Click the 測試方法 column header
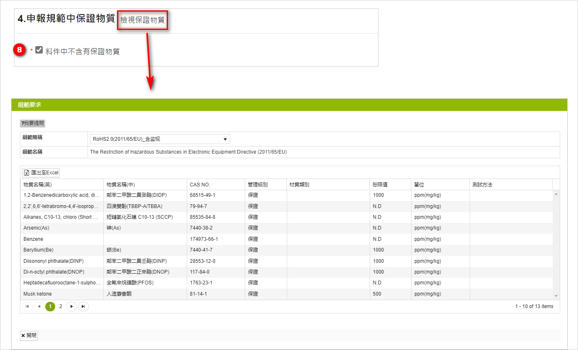This screenshot has width=578, height=350. 511,185
